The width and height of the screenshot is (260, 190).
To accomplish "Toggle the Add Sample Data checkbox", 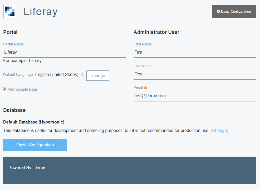I will [x=5, y=89].
